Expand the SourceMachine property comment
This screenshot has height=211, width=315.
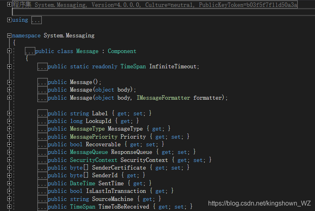9,199
